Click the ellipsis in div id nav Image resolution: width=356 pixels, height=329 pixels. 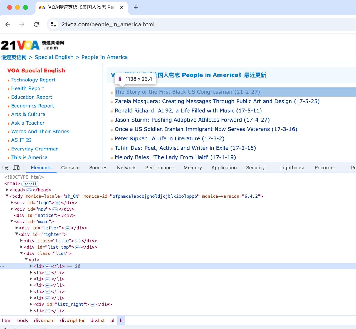coord(55,209)
